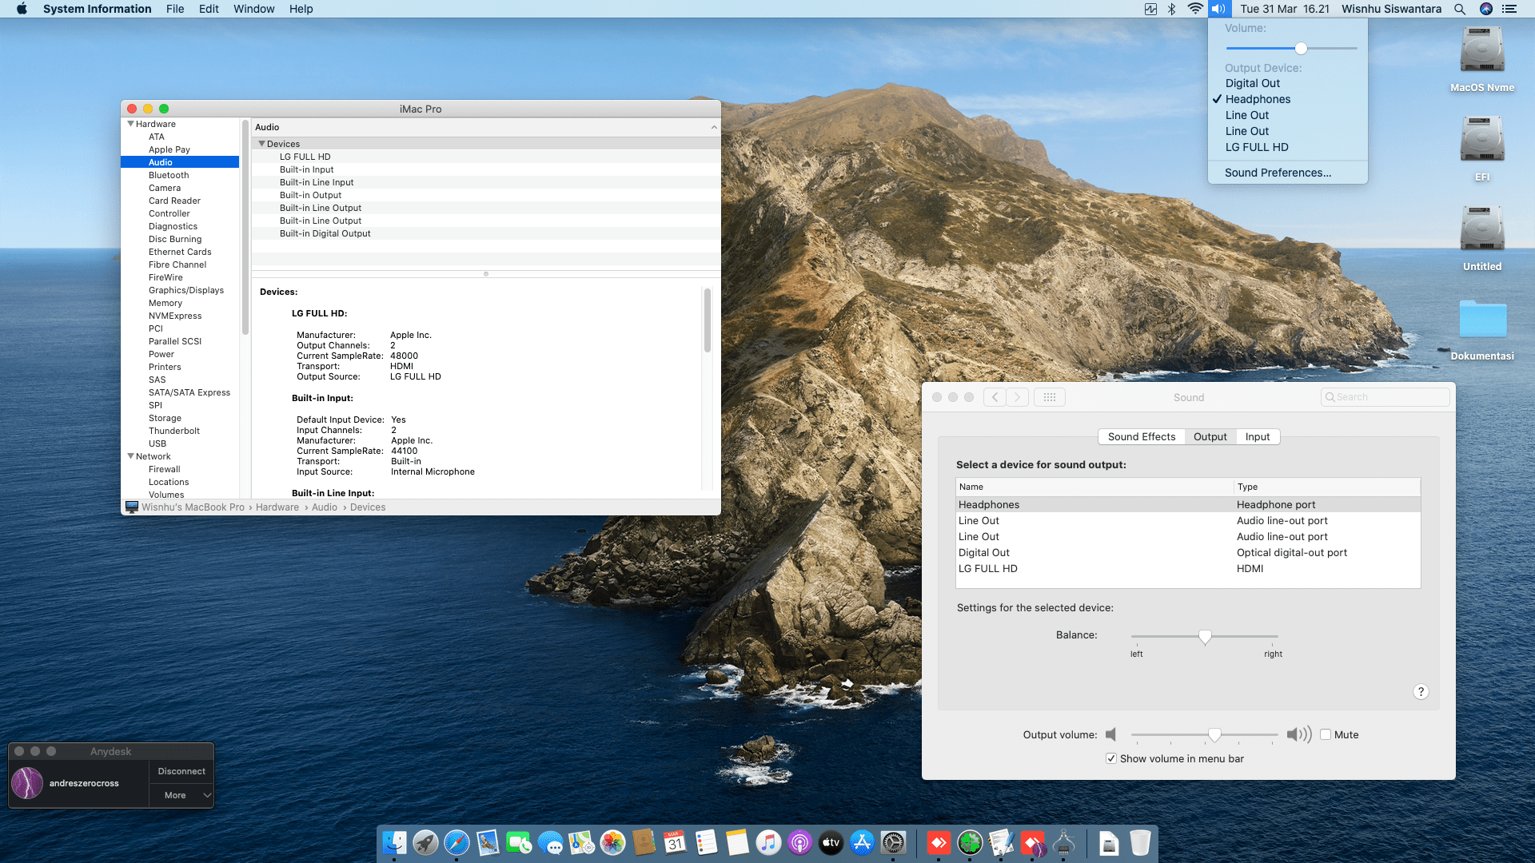Image resolution: width=1535 pixels, height=863 pixels.
Task: Select Built-in Digital Output device row
Action: pyautogui.click(x=486, y=233)
